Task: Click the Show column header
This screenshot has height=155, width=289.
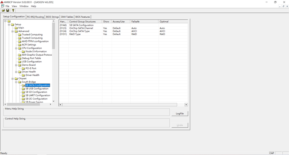Action: (x=107, y=22)
